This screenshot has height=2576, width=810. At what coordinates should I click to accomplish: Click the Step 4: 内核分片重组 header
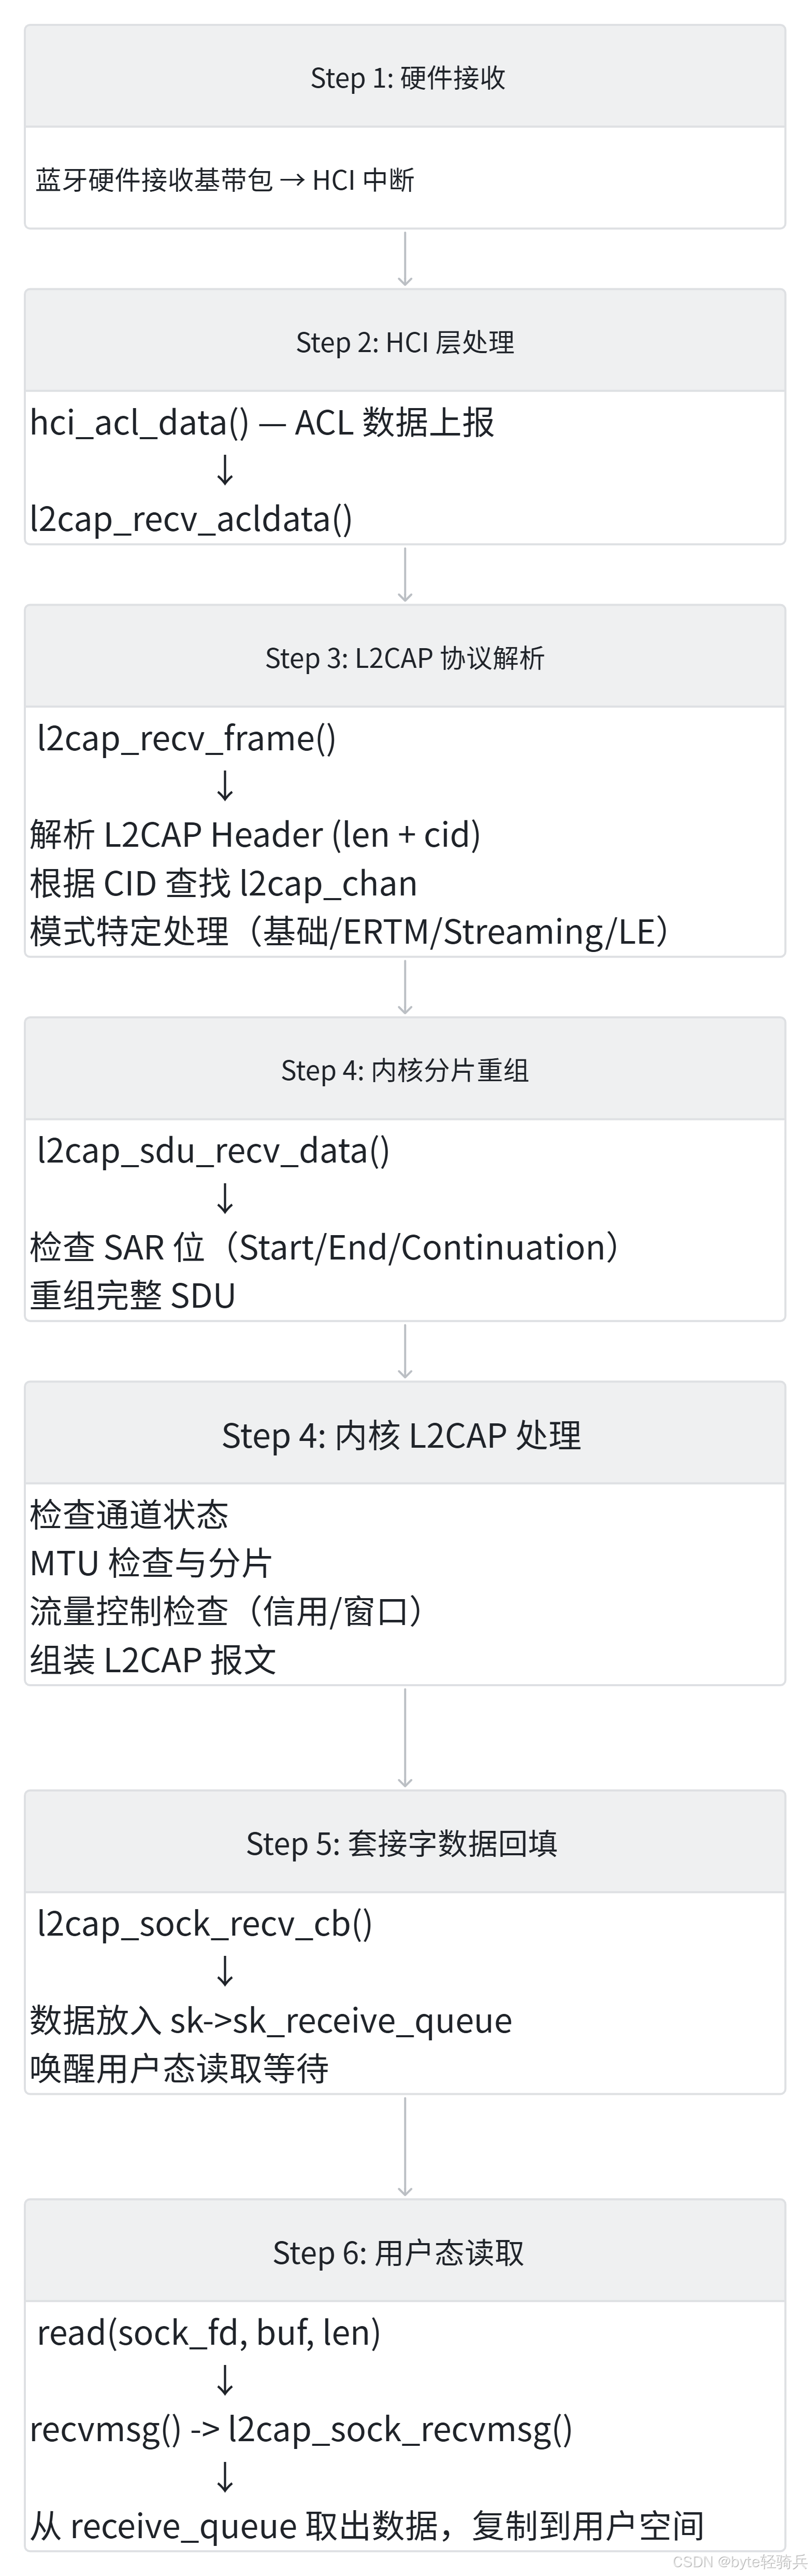pyautogui.click(x=404, y=1070)
